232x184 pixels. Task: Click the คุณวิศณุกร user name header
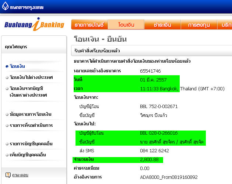(16, 47)
